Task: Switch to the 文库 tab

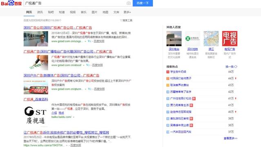Action: point(116,12)
